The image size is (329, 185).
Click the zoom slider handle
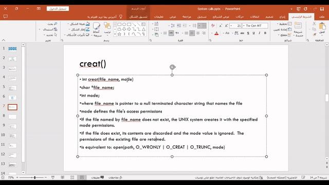(x=34, y=177)
